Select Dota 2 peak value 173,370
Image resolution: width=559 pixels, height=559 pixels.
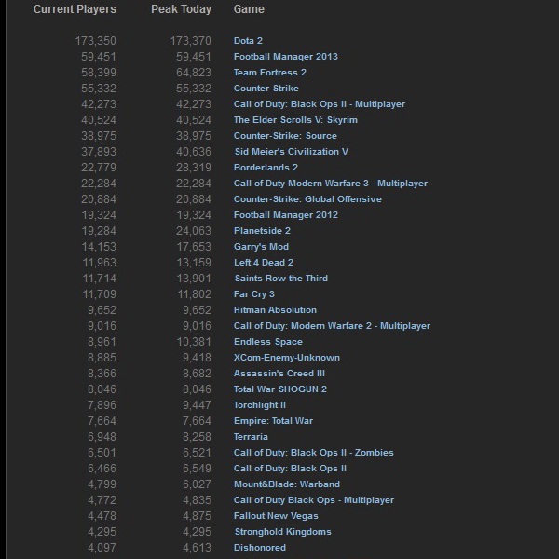click(191, 41)
